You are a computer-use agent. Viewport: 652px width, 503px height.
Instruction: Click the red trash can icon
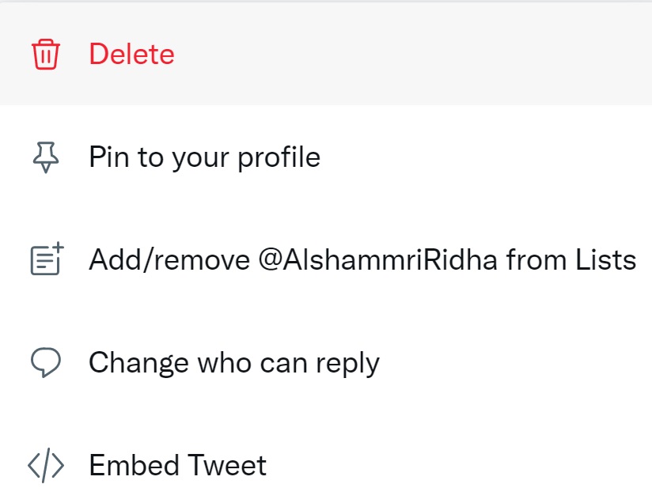[46, 55]
